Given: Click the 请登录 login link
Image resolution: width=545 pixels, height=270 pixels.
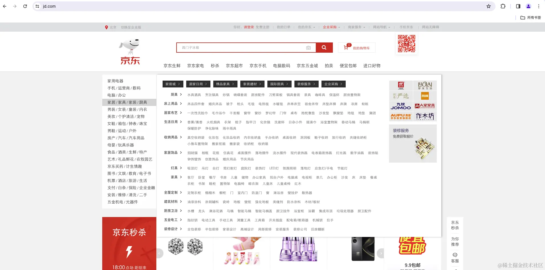Looking at the screenshot, I should [249, 27].
